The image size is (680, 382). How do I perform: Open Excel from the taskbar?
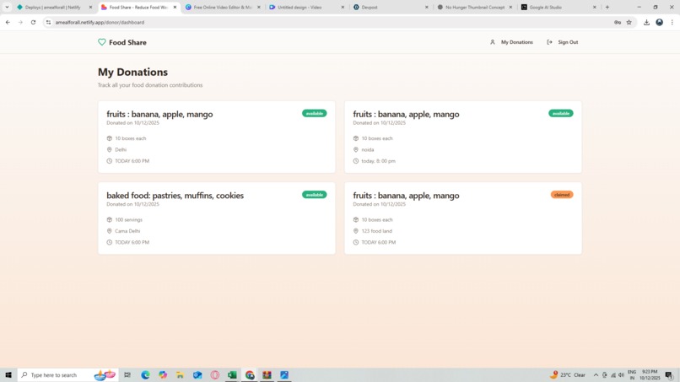click(232, 375)
